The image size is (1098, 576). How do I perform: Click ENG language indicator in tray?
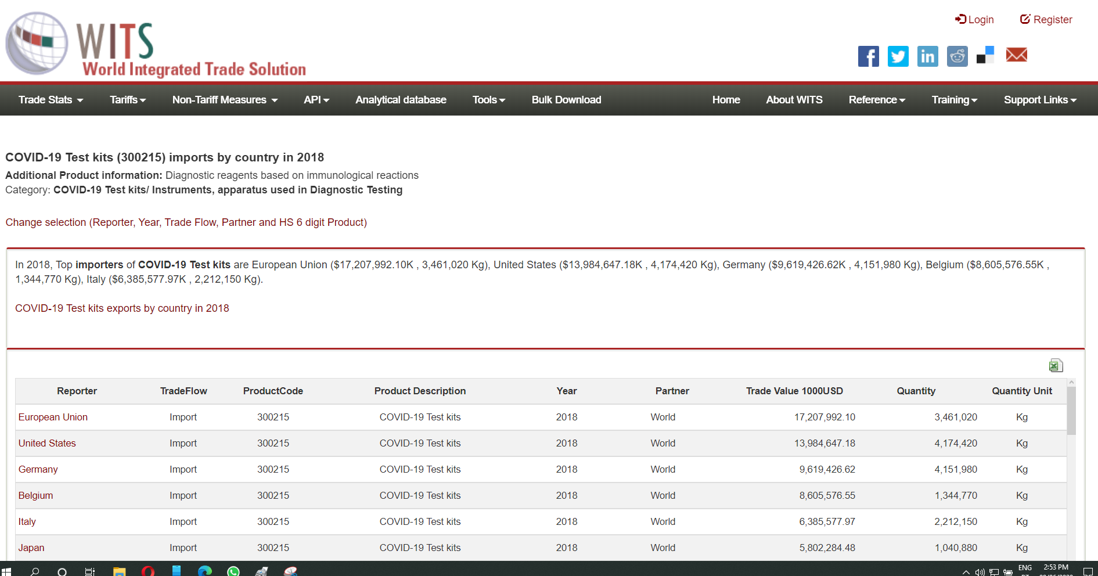[1025, 568]
